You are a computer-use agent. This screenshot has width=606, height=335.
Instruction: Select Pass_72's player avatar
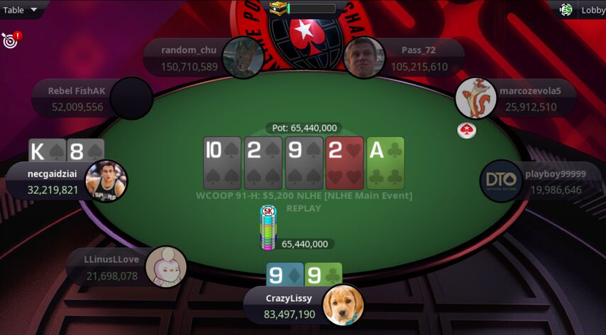coord(364,58)
